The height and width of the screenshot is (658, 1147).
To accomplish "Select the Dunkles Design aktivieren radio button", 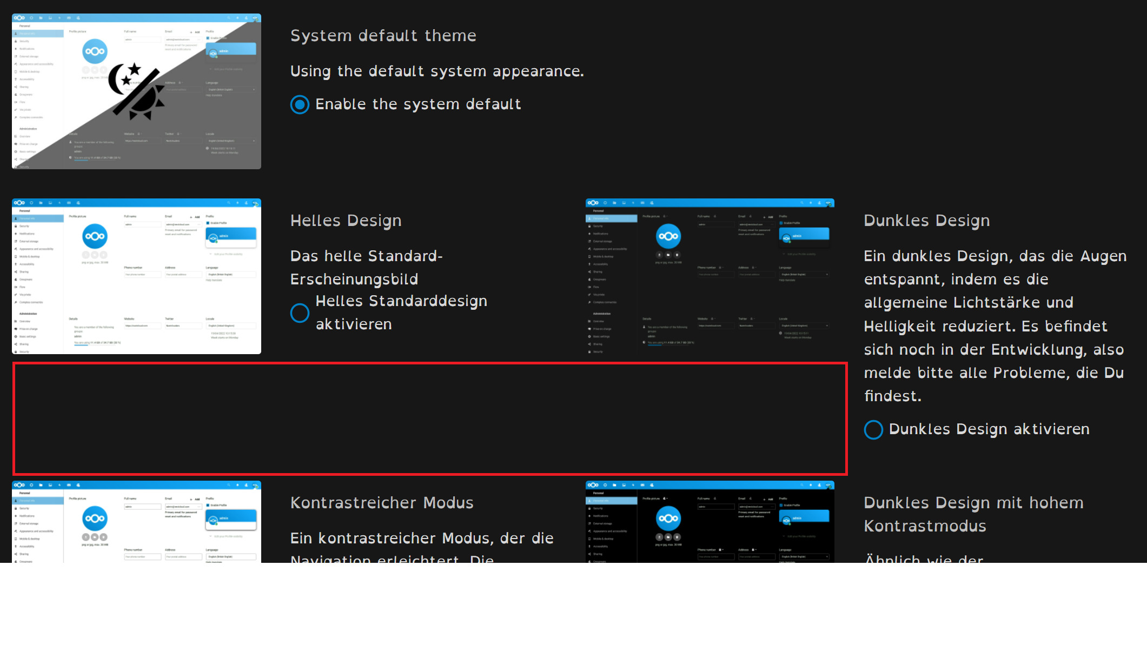I will coord(873,430).
